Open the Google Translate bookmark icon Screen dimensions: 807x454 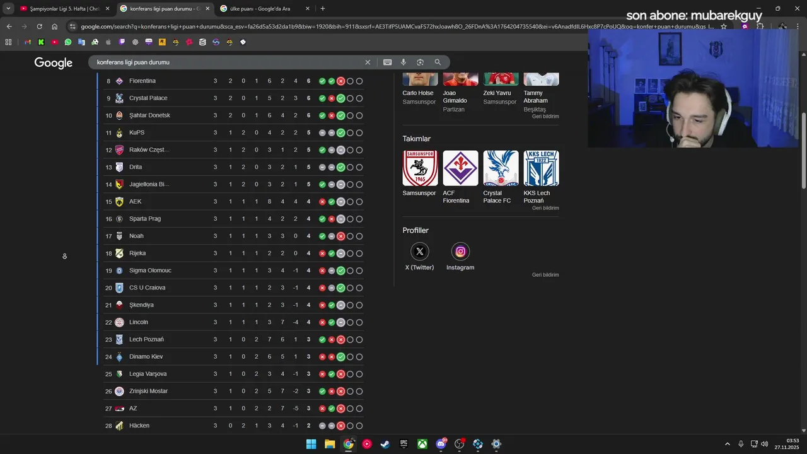[81, 42]
